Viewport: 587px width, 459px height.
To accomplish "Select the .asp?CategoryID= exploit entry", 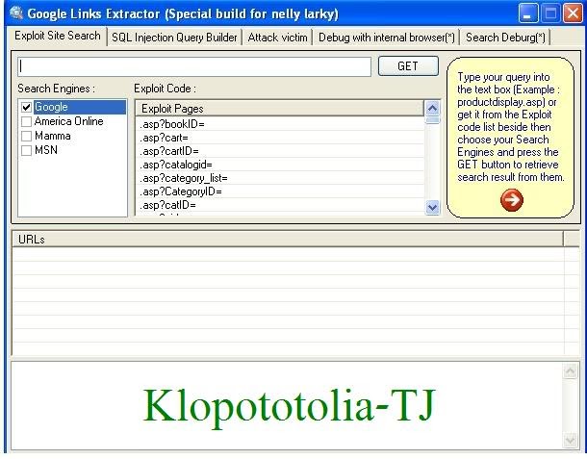I will click(280, 191).
